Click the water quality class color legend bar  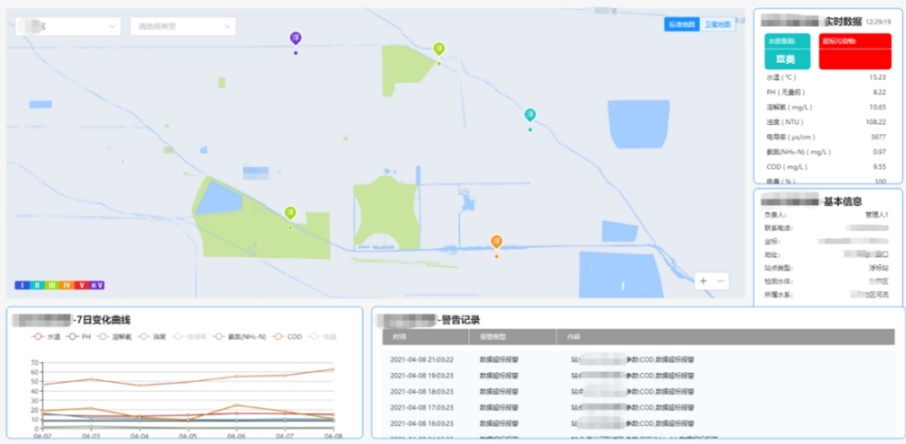(x=59, y=284)
